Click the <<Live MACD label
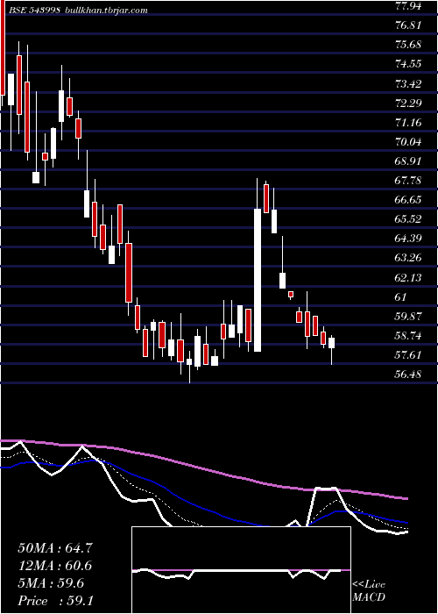The image size is (438, 614). click(x=369, y=591)
